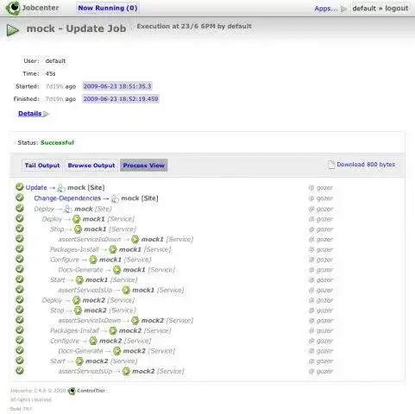Click the Packages-Install mock2 [Service] row text

point(110,331)
